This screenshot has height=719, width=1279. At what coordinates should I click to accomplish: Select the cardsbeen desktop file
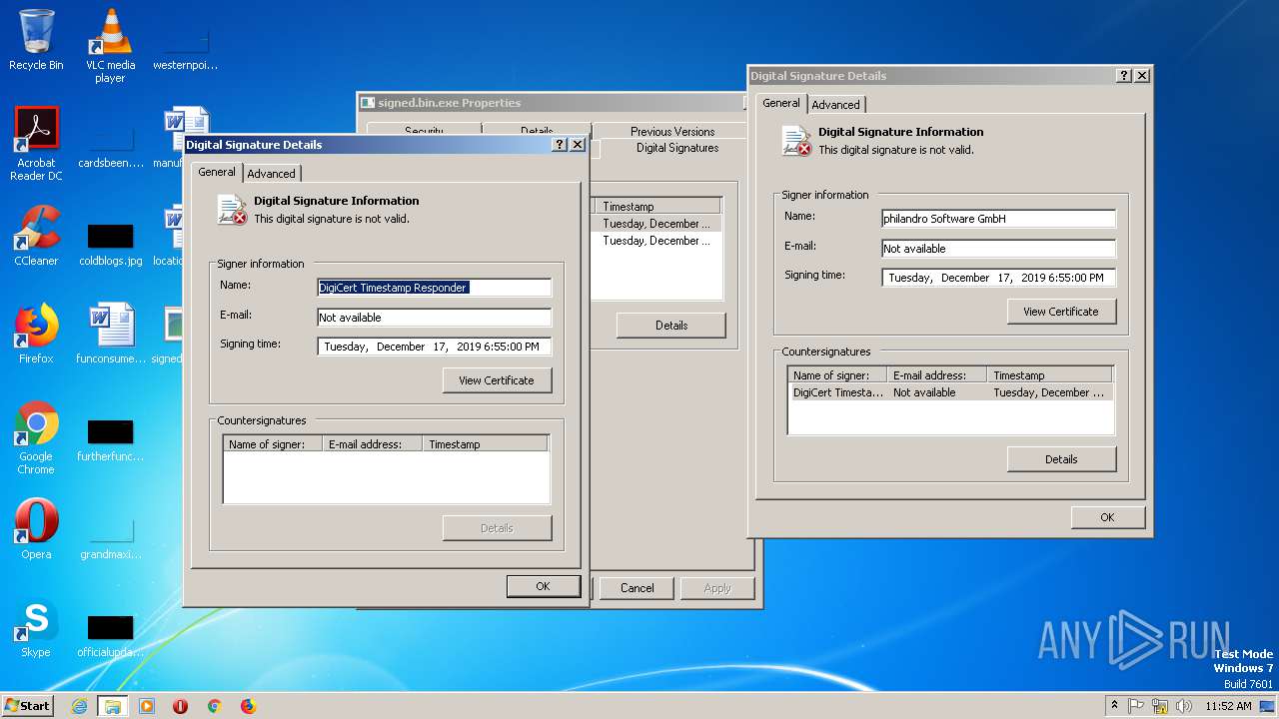point(110,144)
